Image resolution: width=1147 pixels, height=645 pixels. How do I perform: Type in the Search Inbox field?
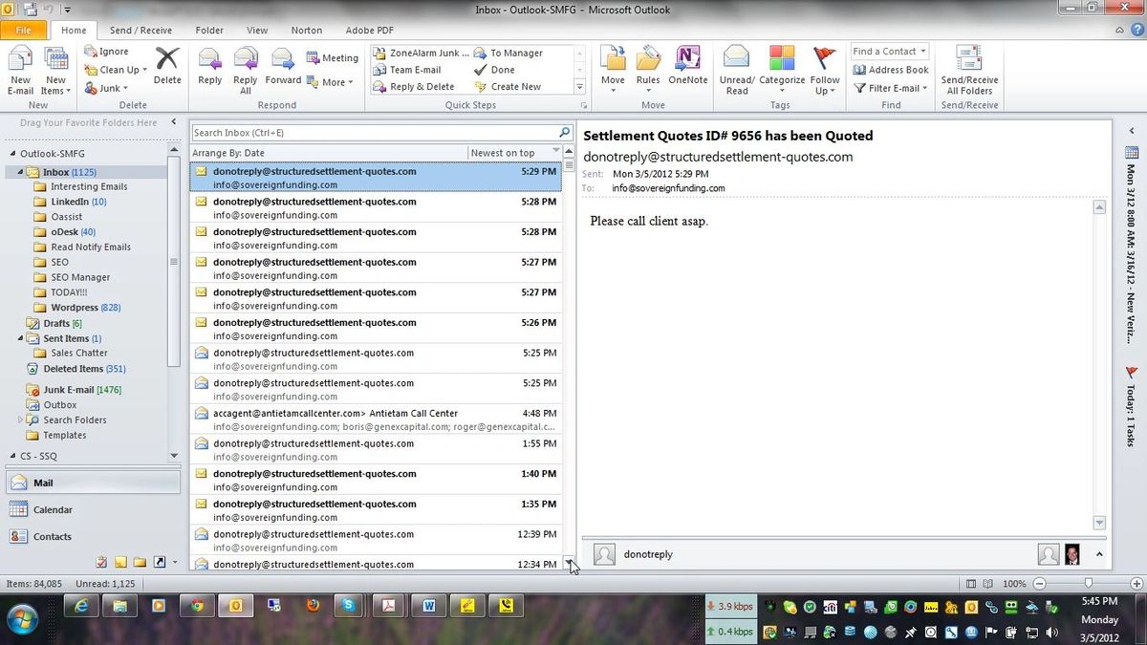[374, 133]
